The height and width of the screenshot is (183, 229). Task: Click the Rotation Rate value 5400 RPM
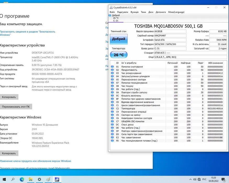(x=218, y=40)
